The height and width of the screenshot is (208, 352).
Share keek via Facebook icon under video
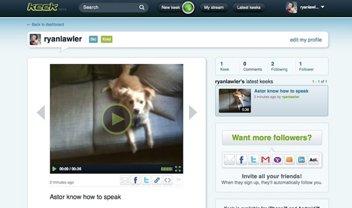point(135,180)
